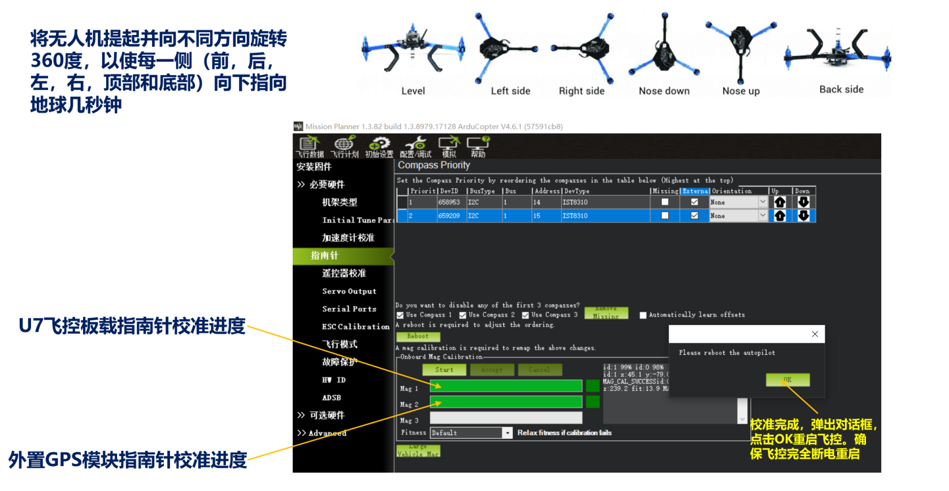Click the 初始设置 initial setup icon
949x491 pixels.
(378, 146)
